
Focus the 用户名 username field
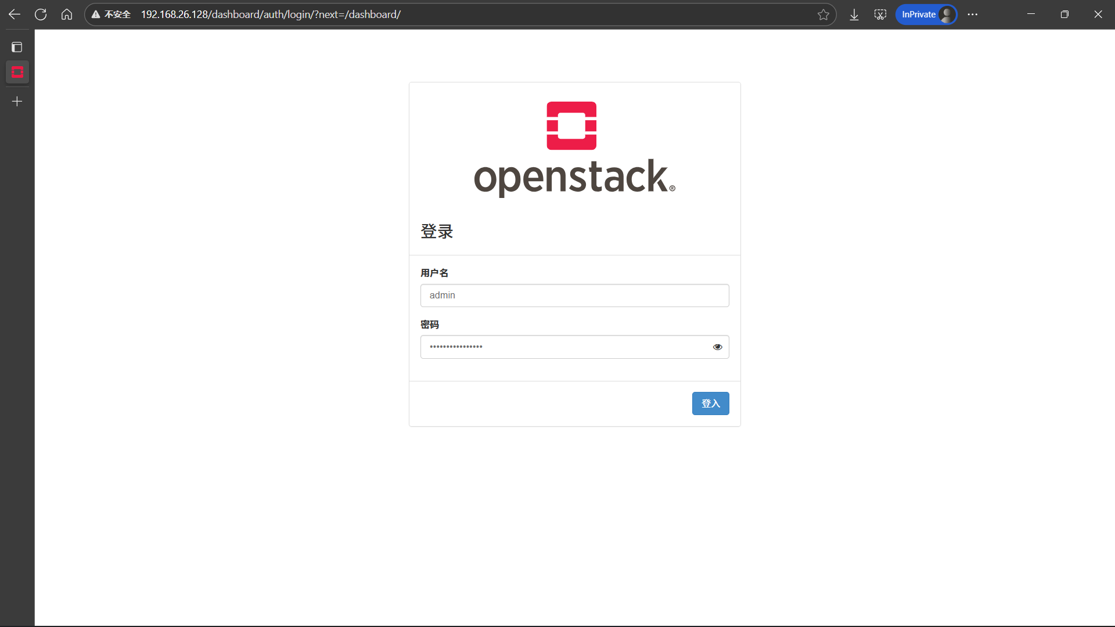[x=574, y=296]
